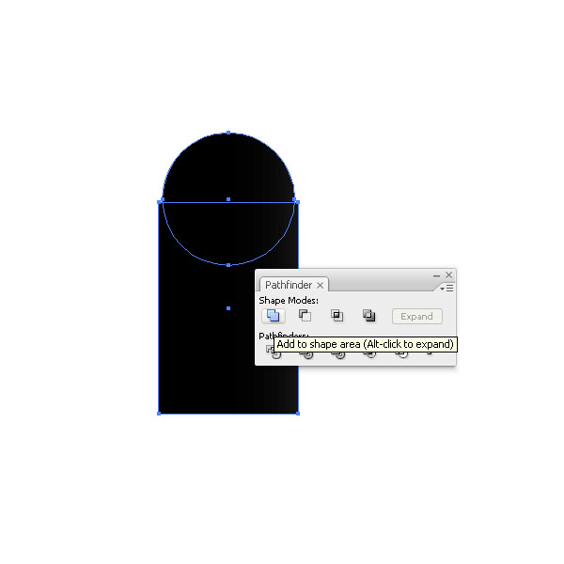The width and height of the screenshot is (564, 564).
Task: Close the Pathfinder tab with its X
Action: (321, 285)
